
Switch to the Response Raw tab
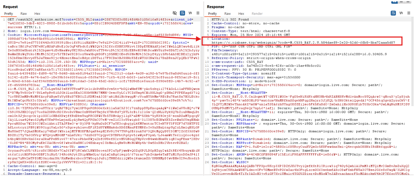pos(227,14)
